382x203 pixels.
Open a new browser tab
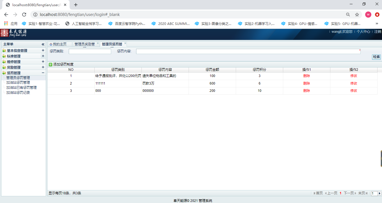76,5
